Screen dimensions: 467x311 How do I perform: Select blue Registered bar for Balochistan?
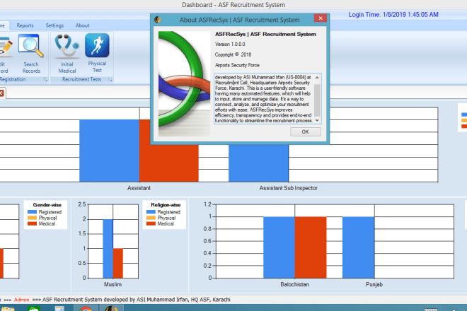pos(279,247)
